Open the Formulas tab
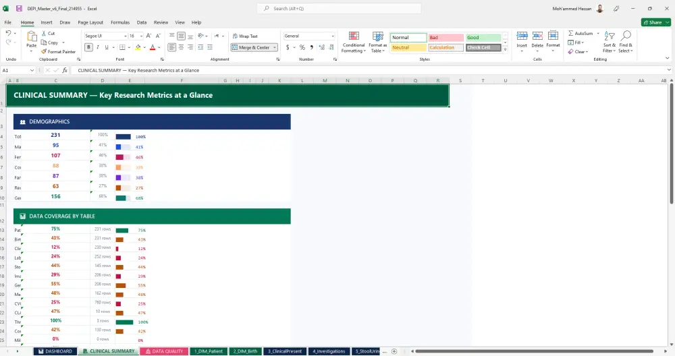The image size is (675, 356). pyautogui.click(x=120, y=22)
